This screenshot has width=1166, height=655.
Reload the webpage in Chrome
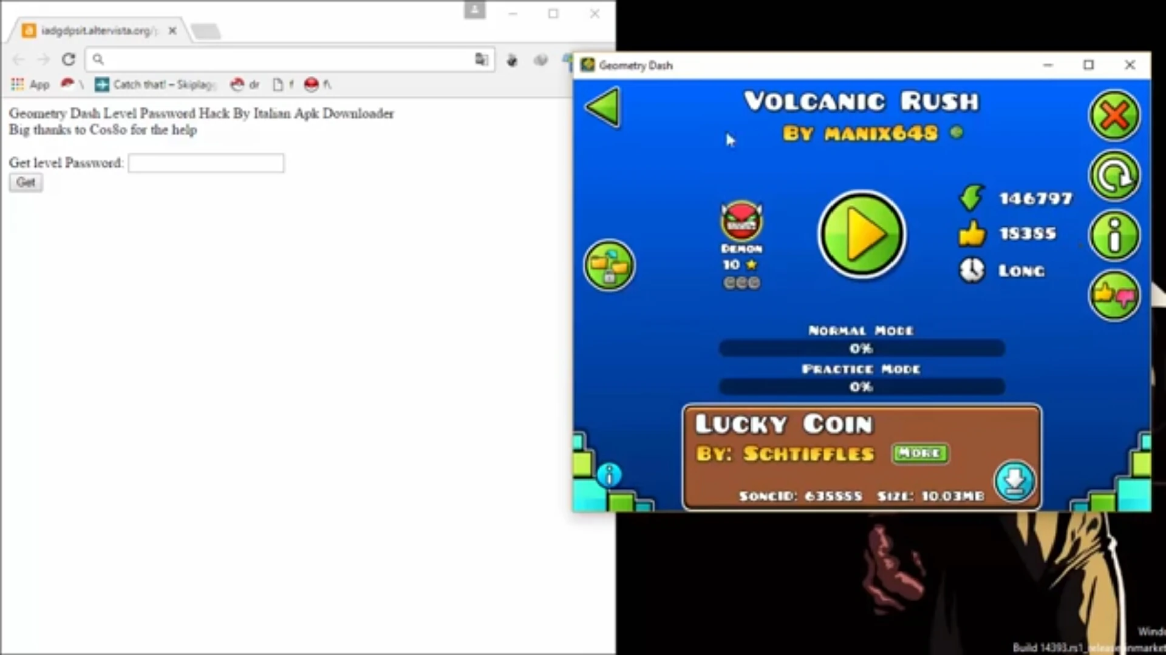coord(69,59)
